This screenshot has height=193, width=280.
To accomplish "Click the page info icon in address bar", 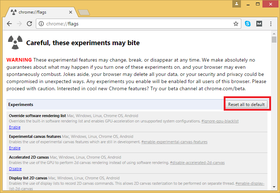I will click(41, 24).
